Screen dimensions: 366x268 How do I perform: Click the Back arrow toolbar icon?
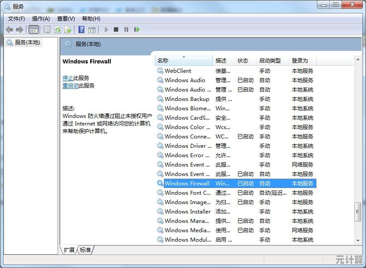tap(9, 29)
